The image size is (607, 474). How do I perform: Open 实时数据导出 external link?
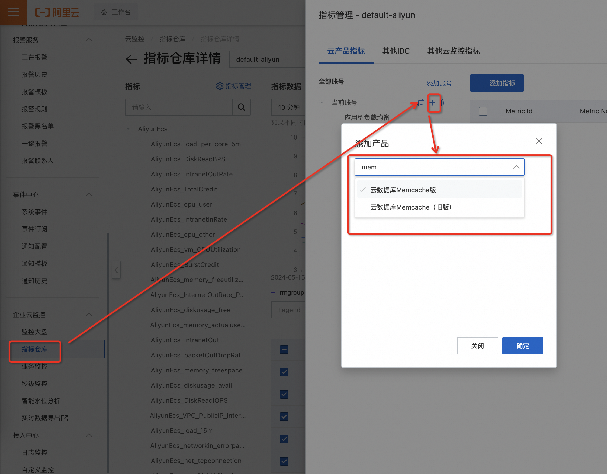click(x=45, y=418)
